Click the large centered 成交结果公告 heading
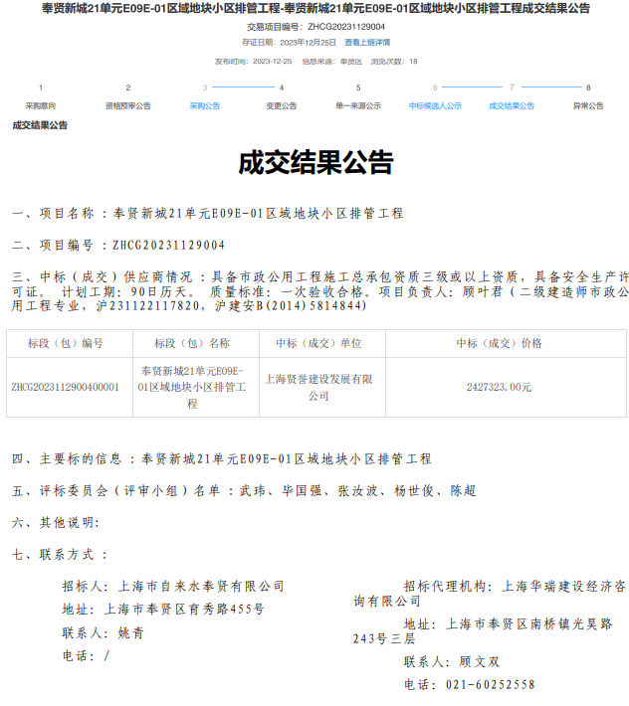This screenshot has width=629, height=706. (315, 162)
